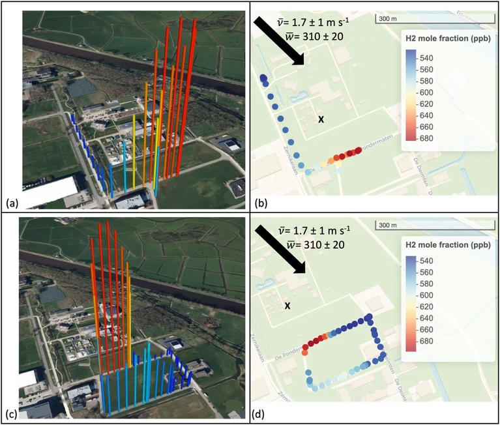Screen dimensions: 500x425
Task: Click legend value 640 in panel (d)
Action: click(x=426, y=318)
